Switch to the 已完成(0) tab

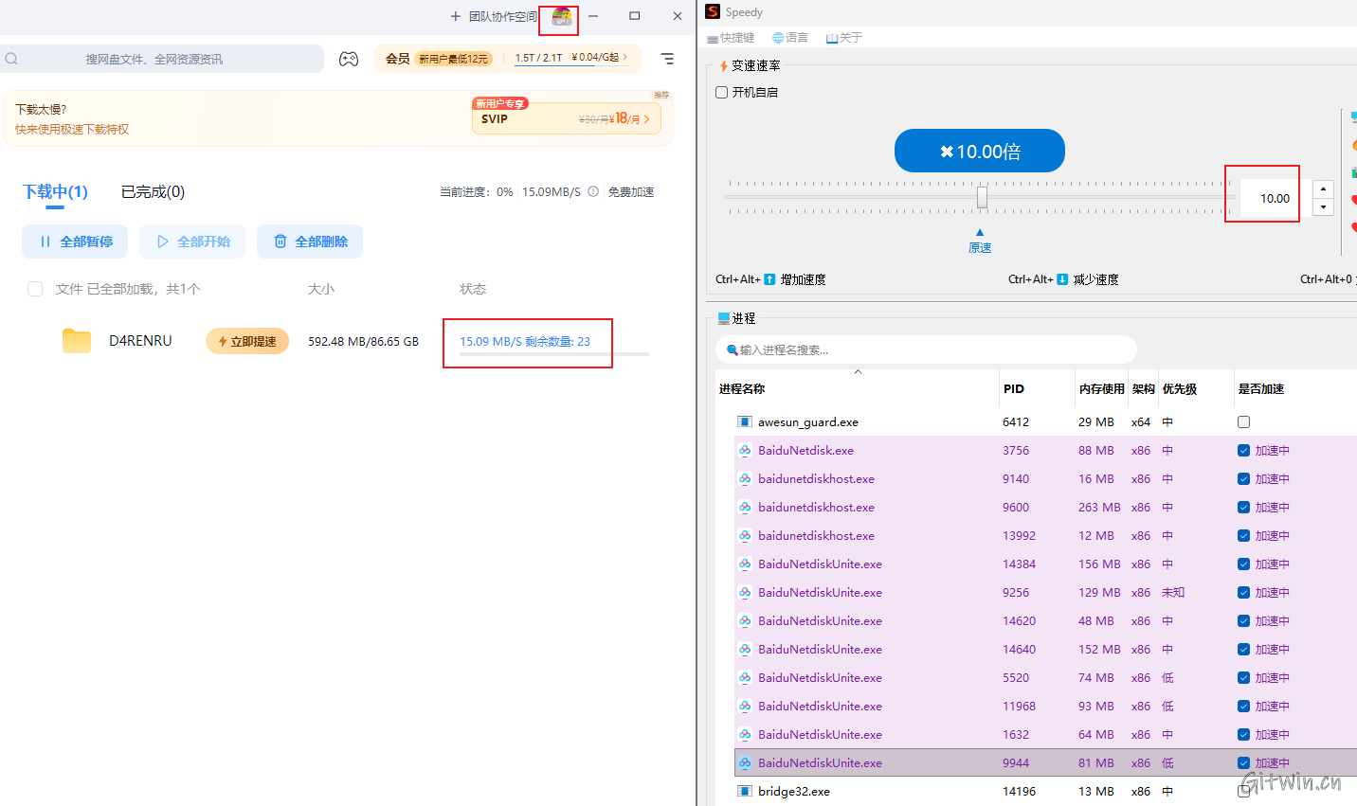153,192
